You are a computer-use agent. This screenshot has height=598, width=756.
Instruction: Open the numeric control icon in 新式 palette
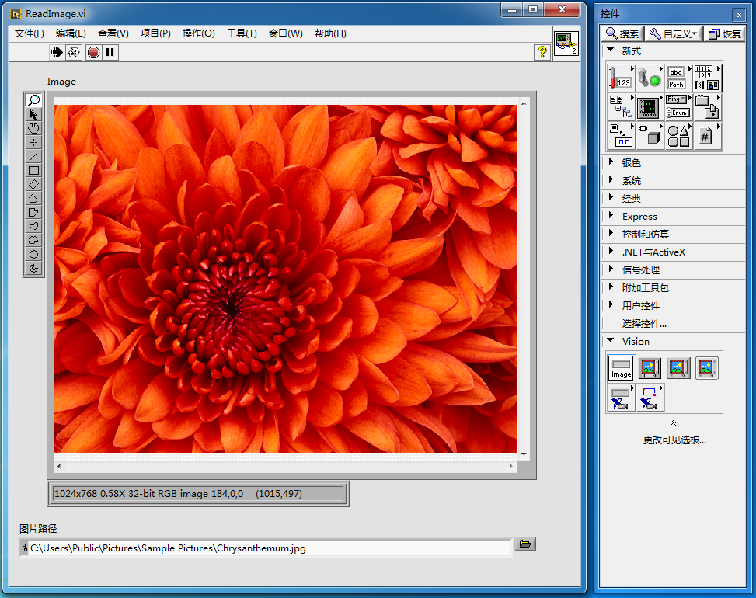click(620, 78)
